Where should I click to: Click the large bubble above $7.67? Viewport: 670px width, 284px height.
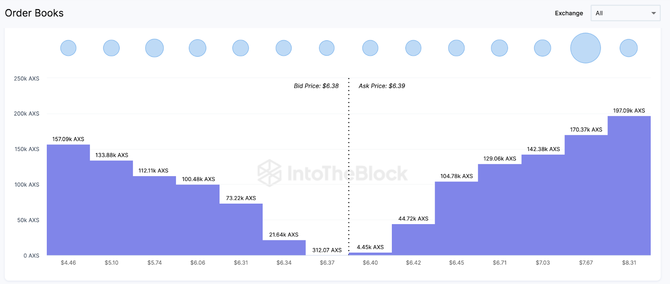click(585, 48)
